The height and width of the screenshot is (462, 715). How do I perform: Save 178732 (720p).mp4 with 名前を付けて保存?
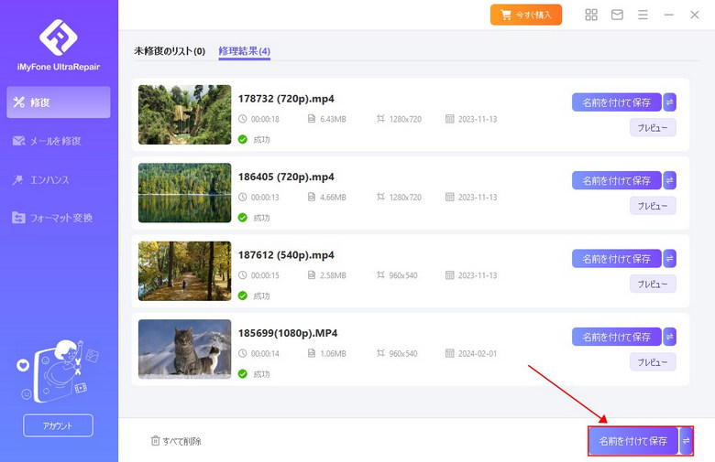click(617, 102)
